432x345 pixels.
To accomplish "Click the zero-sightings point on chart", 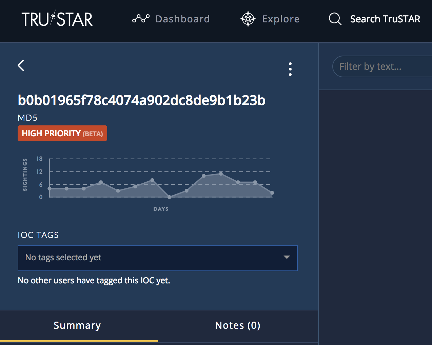I will click(x=169, y=197).
